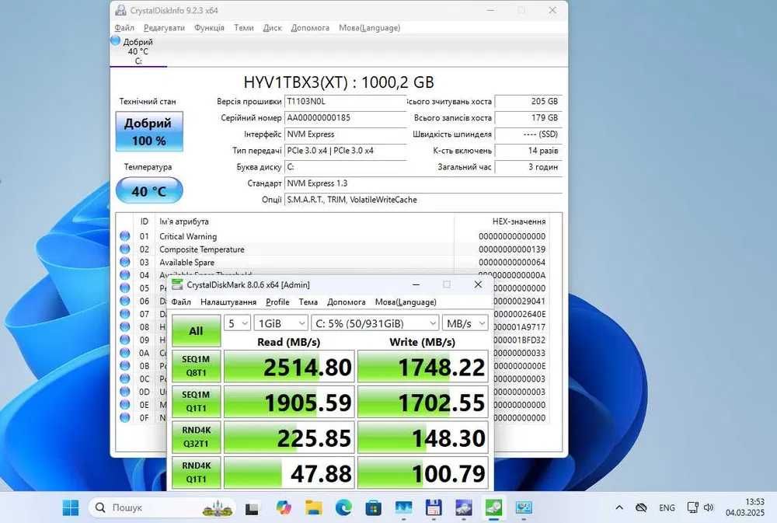Start the RND4K Q32T1 test
This screenshot has height=523, width=777.
[x=197, y=437]
